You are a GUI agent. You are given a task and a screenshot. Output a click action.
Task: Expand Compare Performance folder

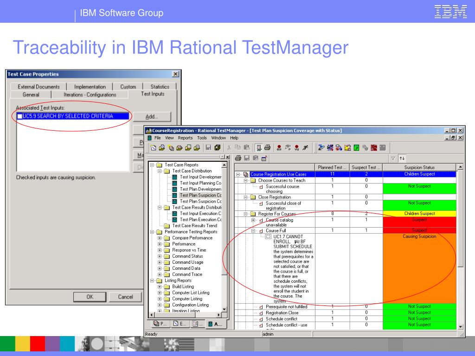[x=160, y=238]
